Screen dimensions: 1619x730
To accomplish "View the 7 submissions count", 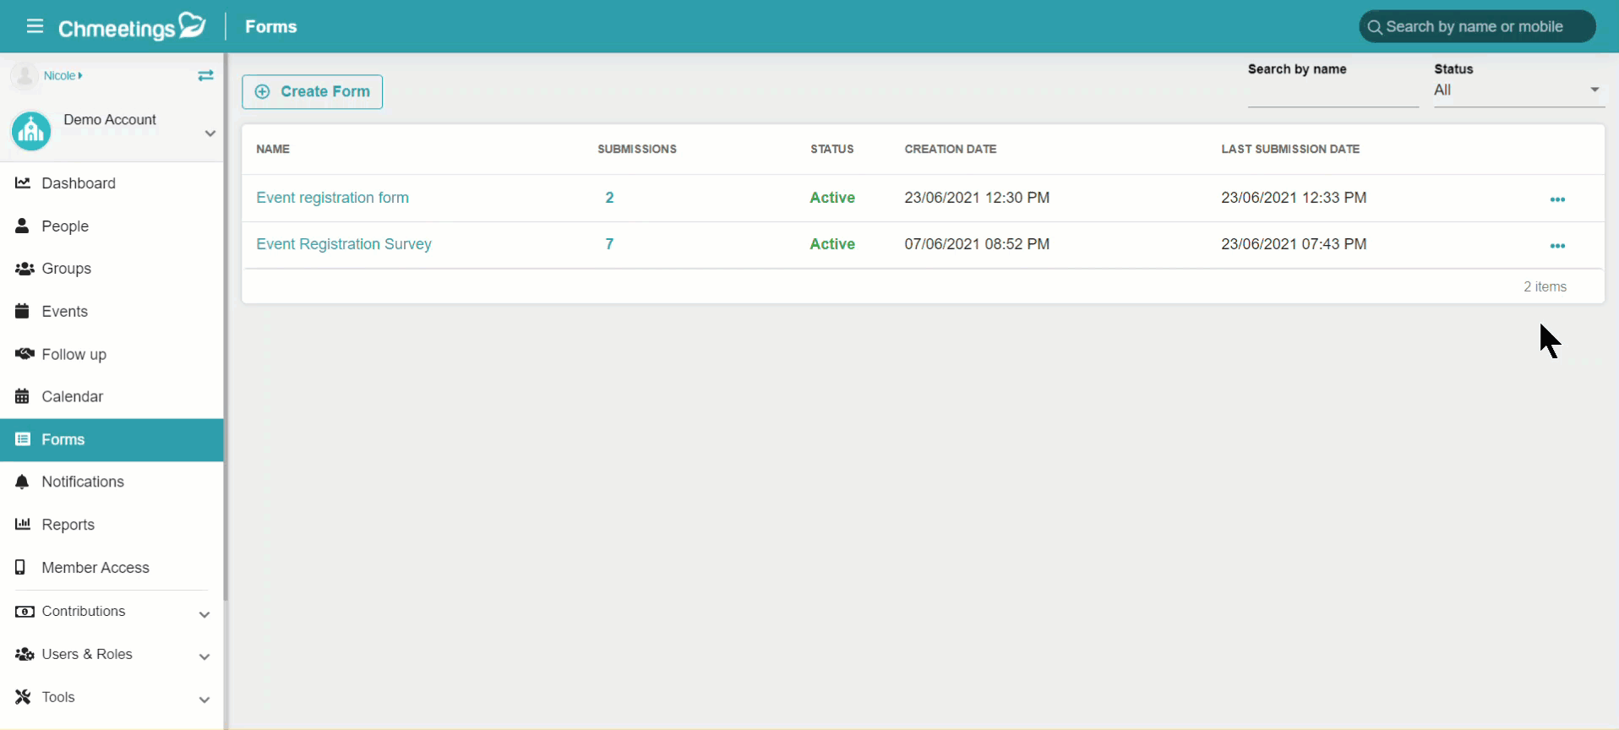I will point(609,244).
